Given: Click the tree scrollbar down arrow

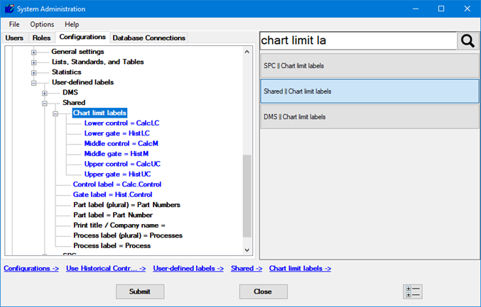Looking at the screenshot, I should [247, 250].
